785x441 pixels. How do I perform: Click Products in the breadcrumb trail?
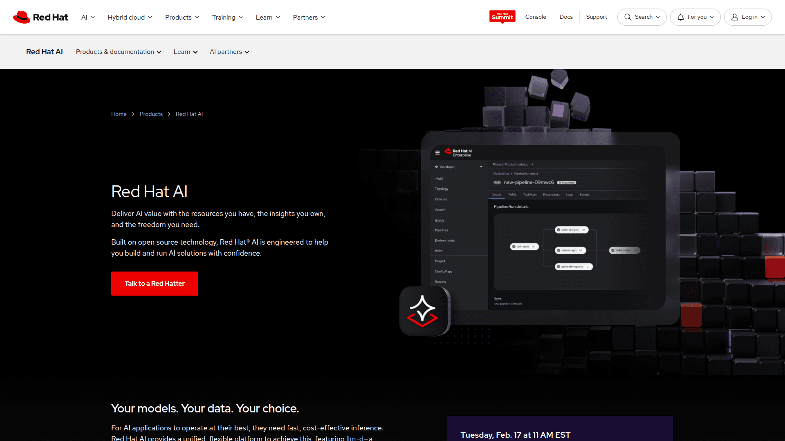[x=151, y=114]
